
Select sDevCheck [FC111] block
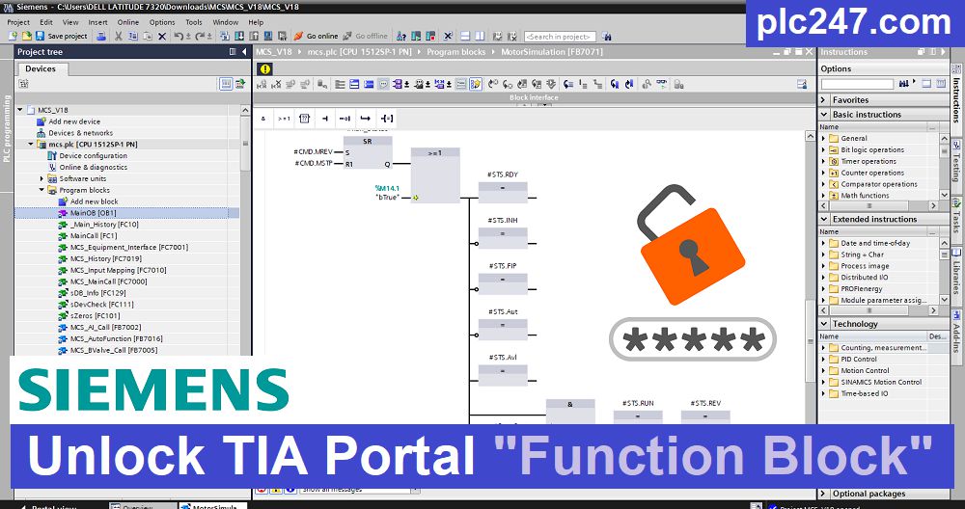[x=101, y=305]
